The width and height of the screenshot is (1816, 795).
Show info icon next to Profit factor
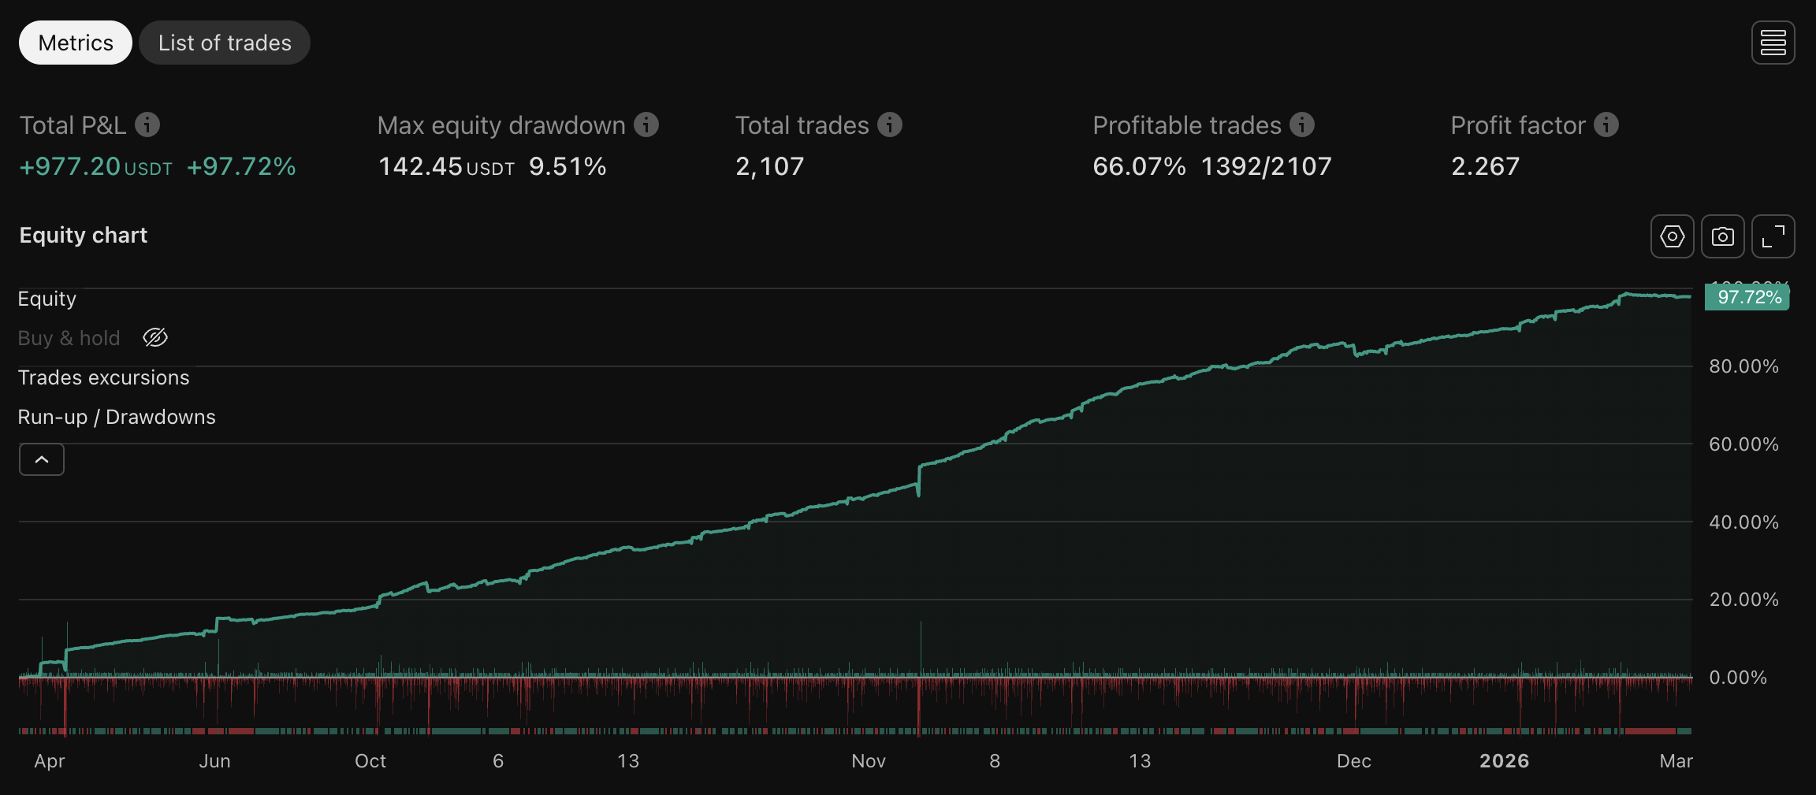coord(1606,124)
